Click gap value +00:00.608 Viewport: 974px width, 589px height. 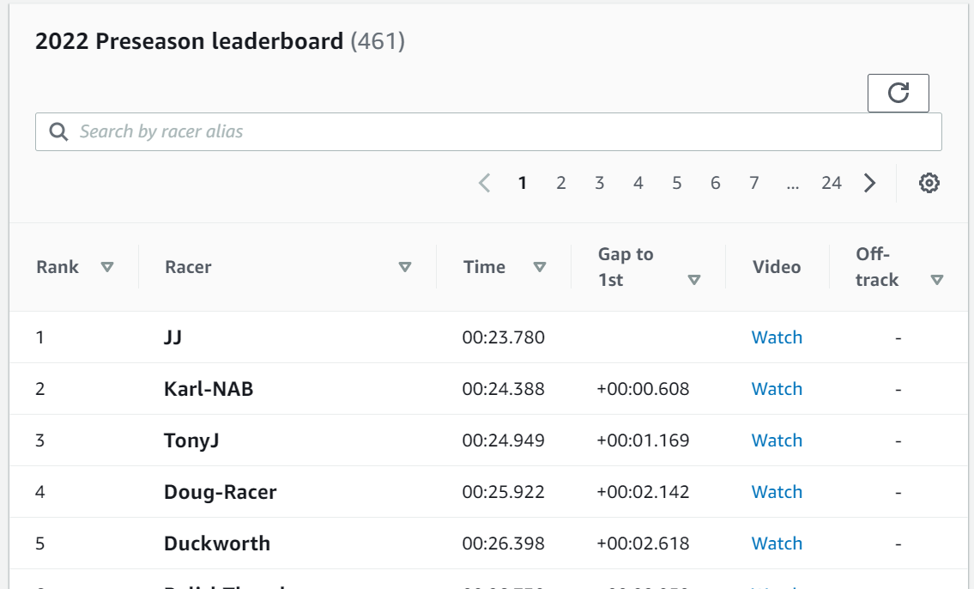pyautogui.click(x=643, y=389)
